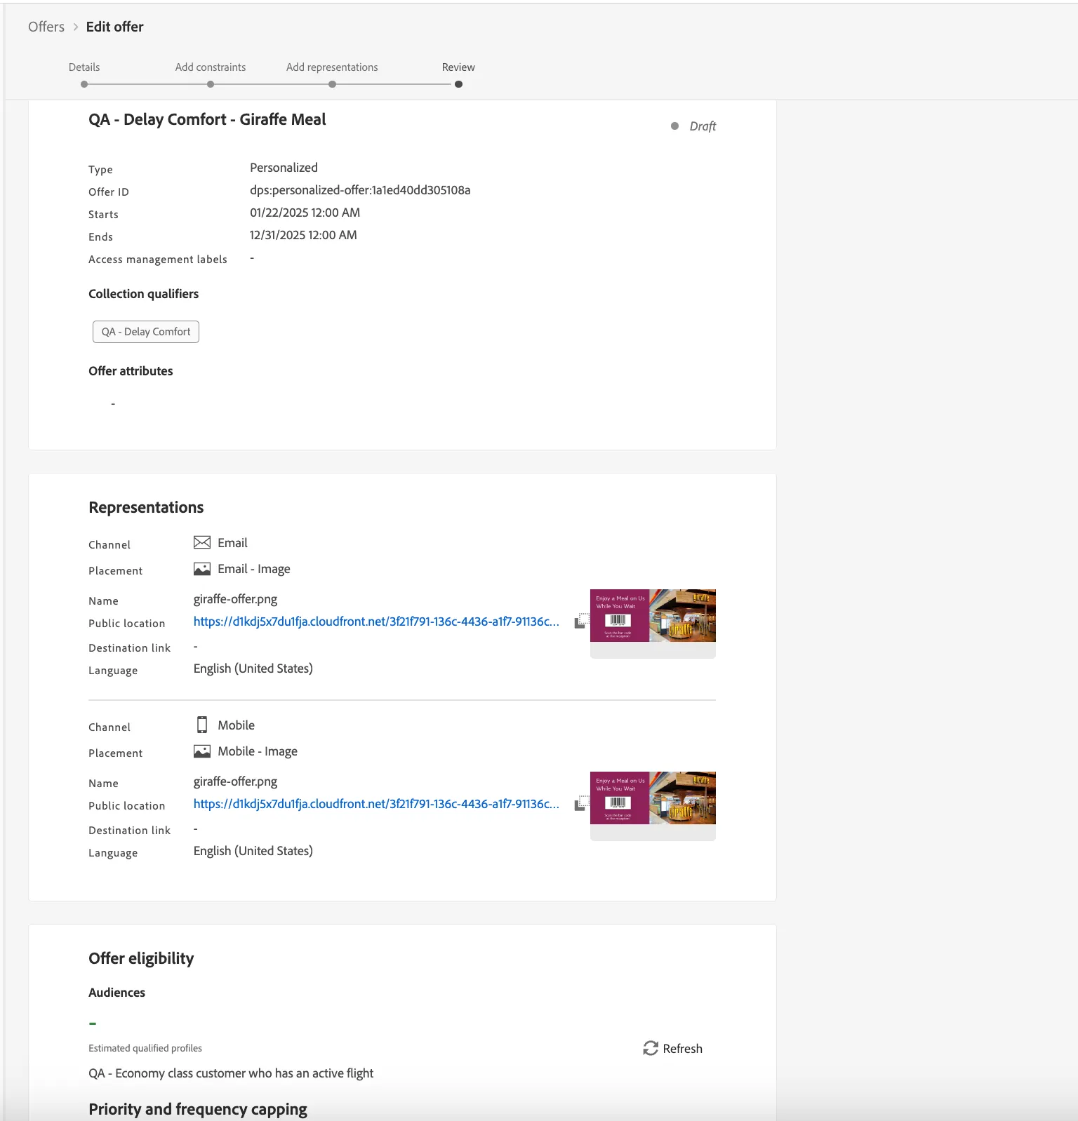Click the Personalized type value
This screenshot has width=1078, height=1121.
click(x=284, y=168)
